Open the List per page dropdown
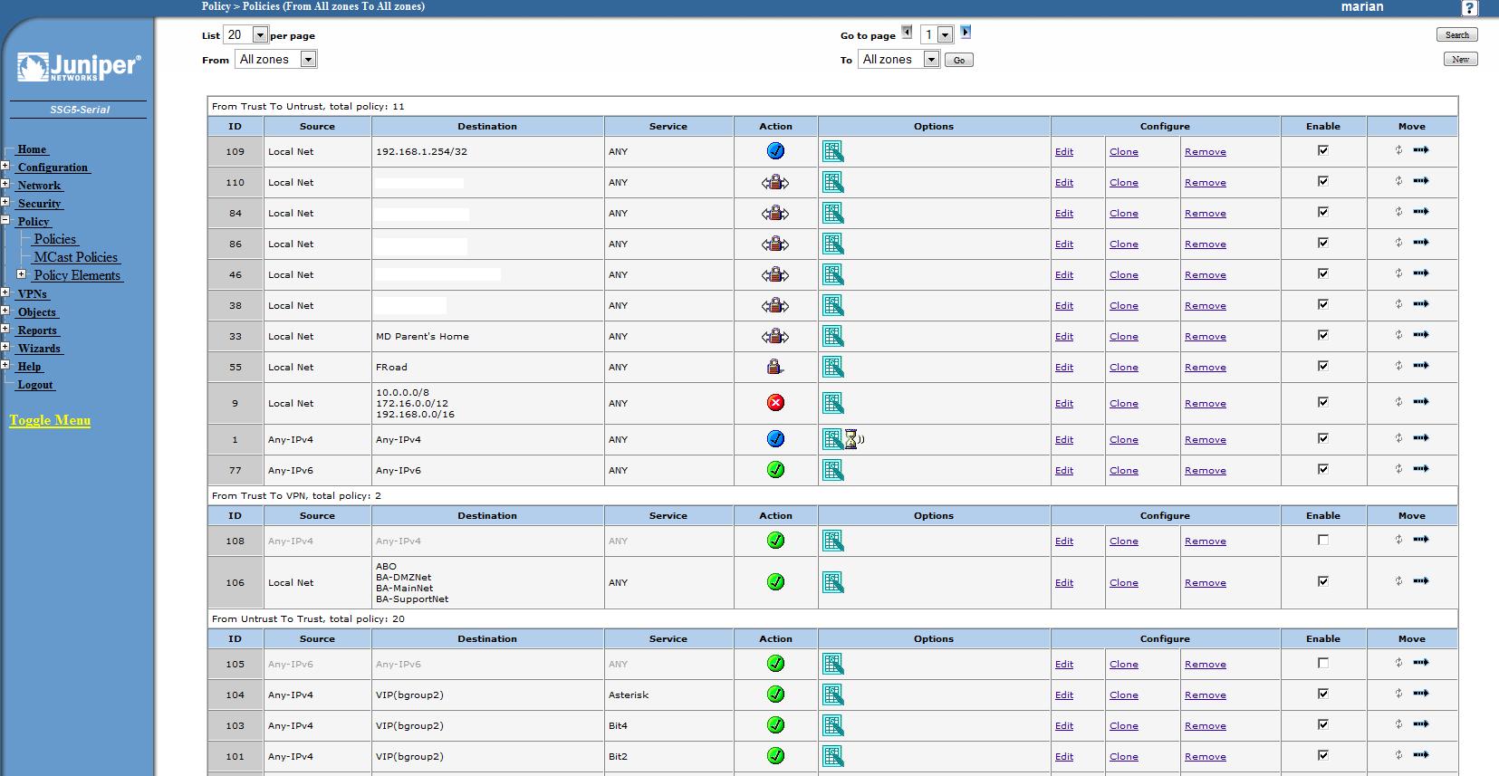The width and height of the screenshot is (1499, 776). [x=245, y=34]
